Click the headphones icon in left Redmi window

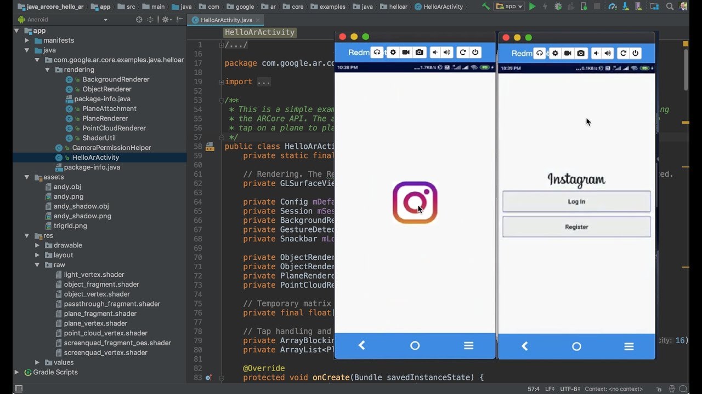pos(377,53)
